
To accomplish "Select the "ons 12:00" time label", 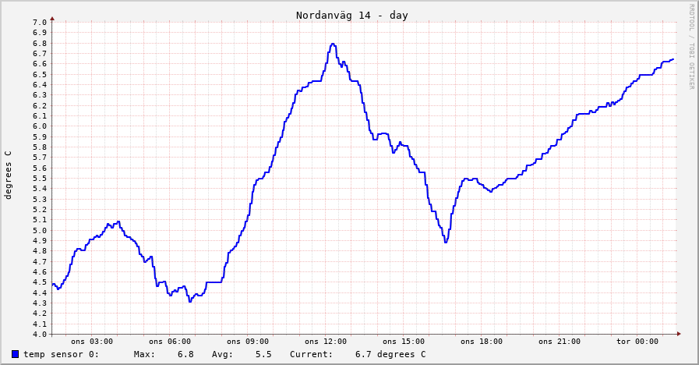I will pyautogui.click(x=326, y=342).
